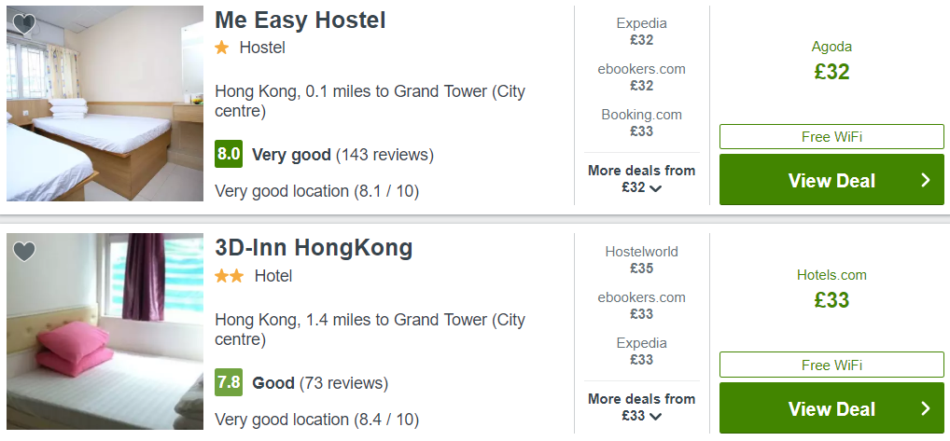Click Free WiFi tag for Me Easy Hostel

[x=831, y=137]
